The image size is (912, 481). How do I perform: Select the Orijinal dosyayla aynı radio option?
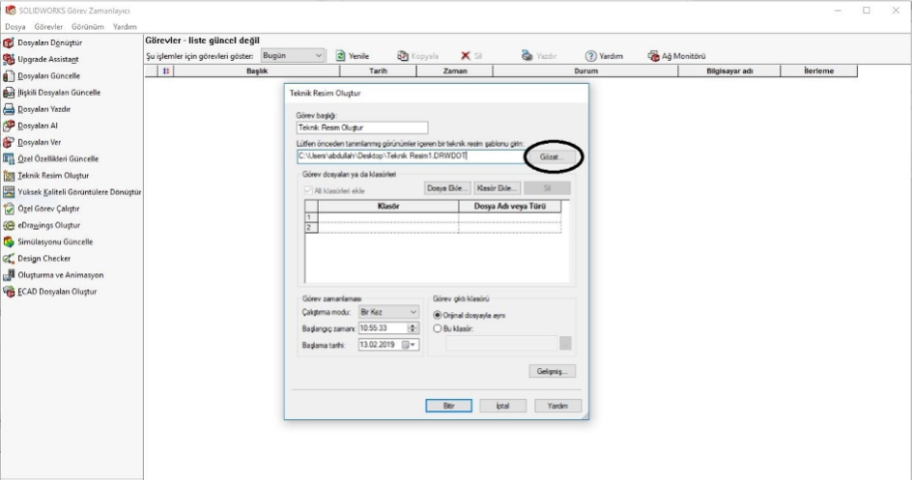(x=438, y=314)
